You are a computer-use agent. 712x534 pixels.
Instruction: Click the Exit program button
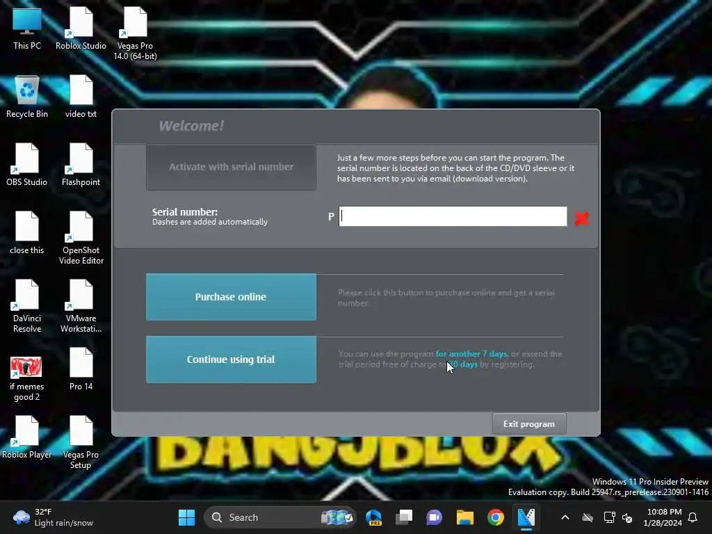(529, 423)
